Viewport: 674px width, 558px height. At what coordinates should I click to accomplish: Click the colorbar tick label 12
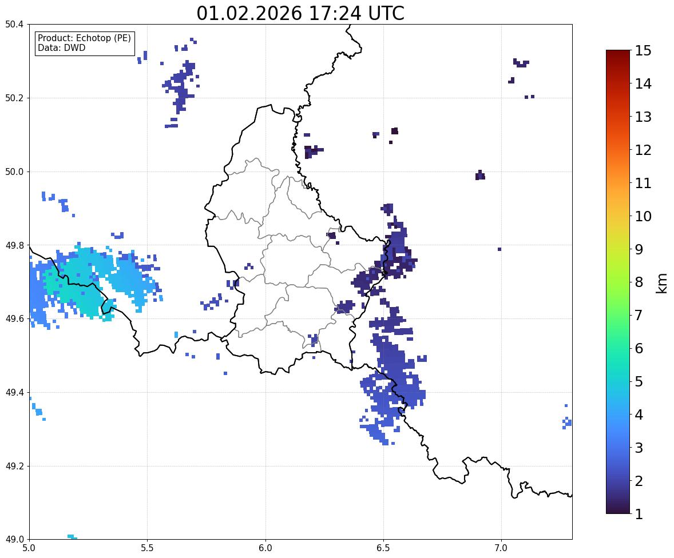(643, 150)
